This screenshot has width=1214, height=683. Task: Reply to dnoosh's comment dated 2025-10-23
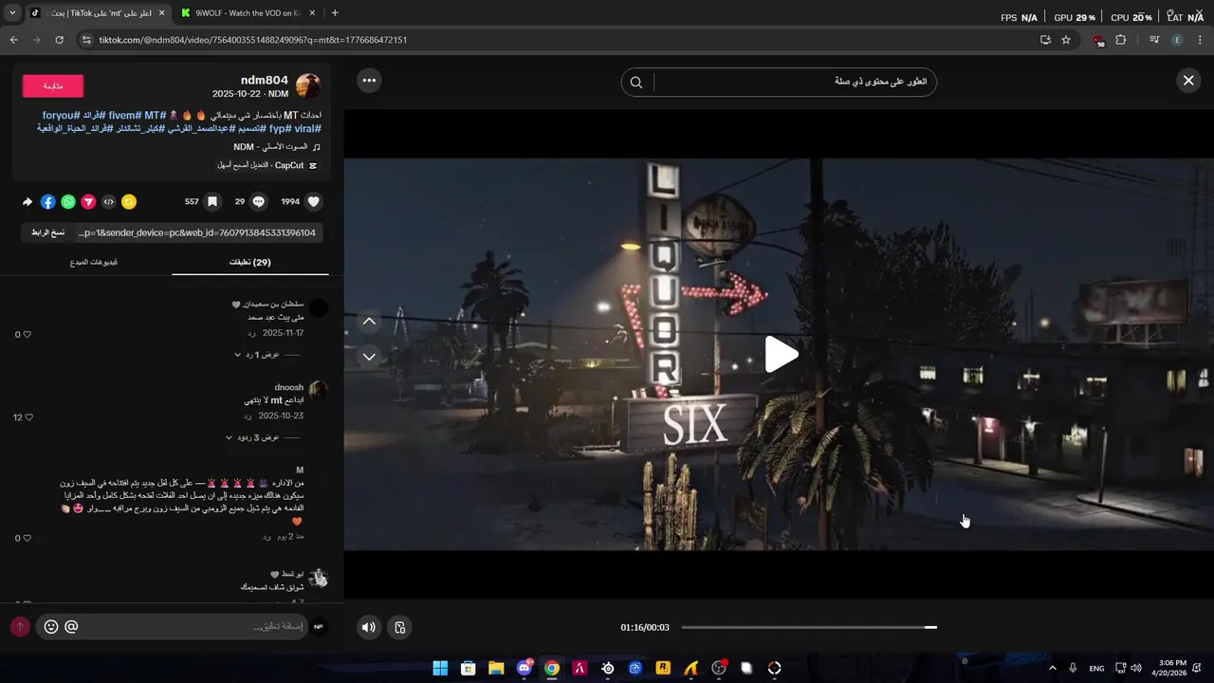click(248, 416)
